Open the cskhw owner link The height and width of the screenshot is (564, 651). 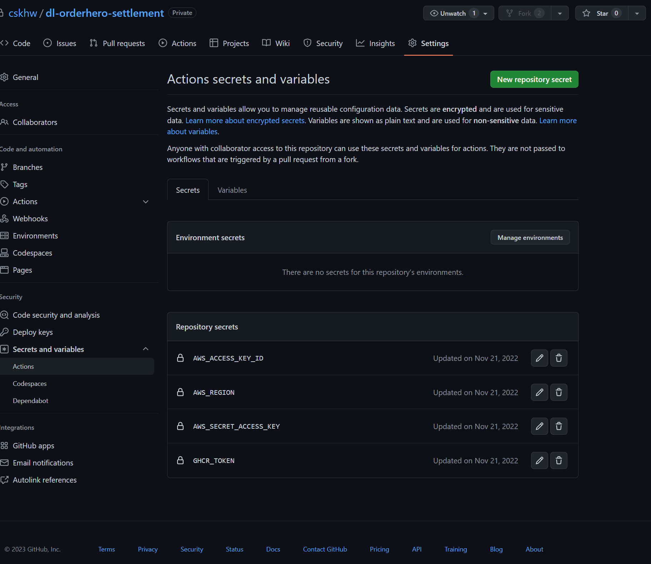[23, 13]
